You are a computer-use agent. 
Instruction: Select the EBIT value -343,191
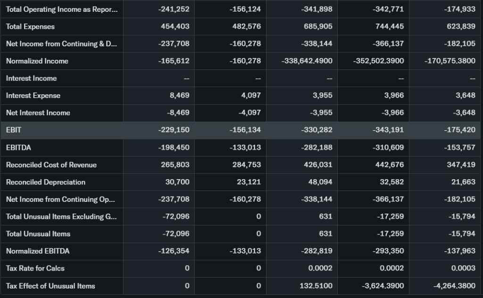(389, 130)
